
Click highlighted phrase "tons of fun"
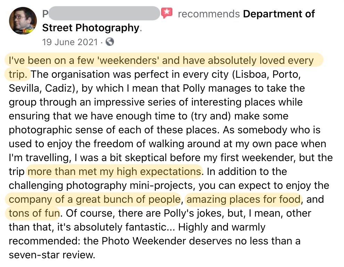click(x=34, y=213)
